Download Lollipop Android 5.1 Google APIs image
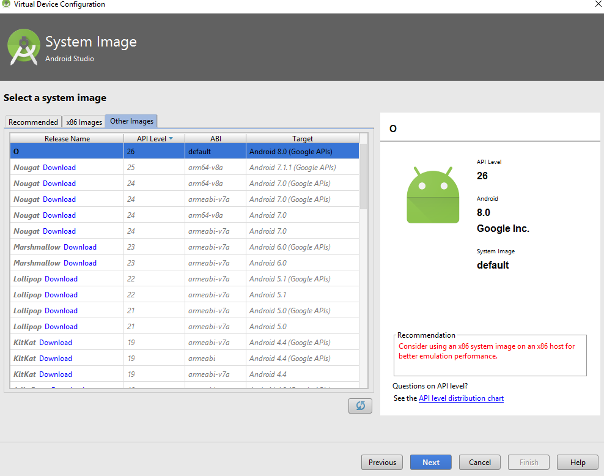Screen dimensions: 604x476 (x=61, y=278)
